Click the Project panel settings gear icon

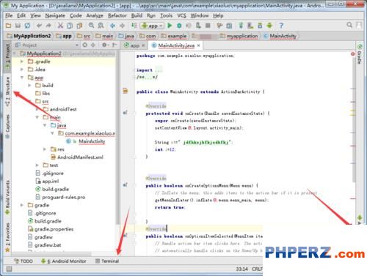click(x=105, y=45)
